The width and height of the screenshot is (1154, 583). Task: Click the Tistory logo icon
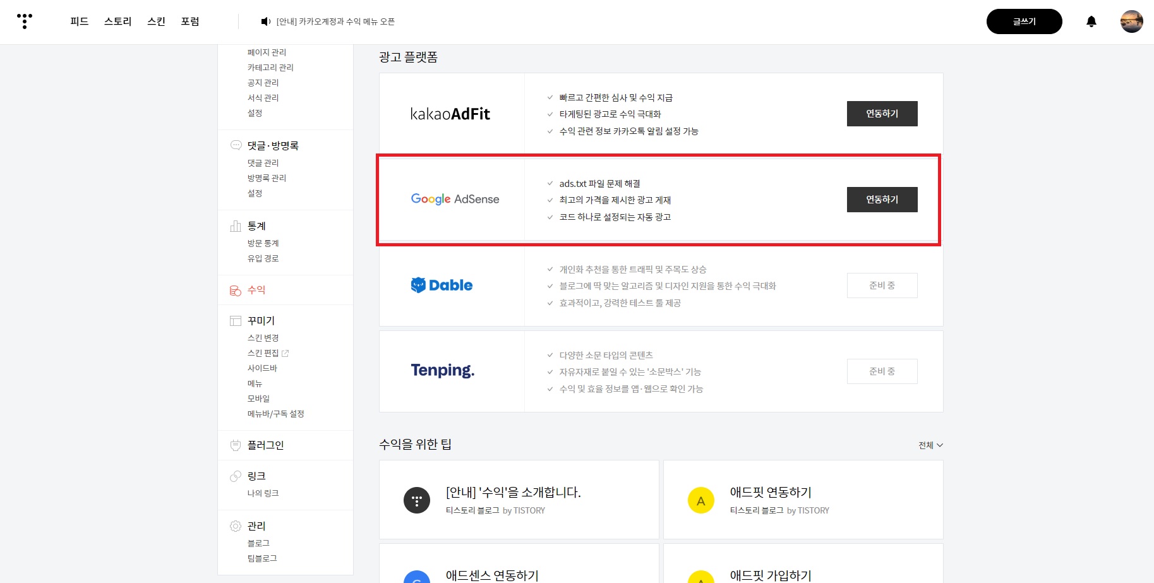[25, 21]
